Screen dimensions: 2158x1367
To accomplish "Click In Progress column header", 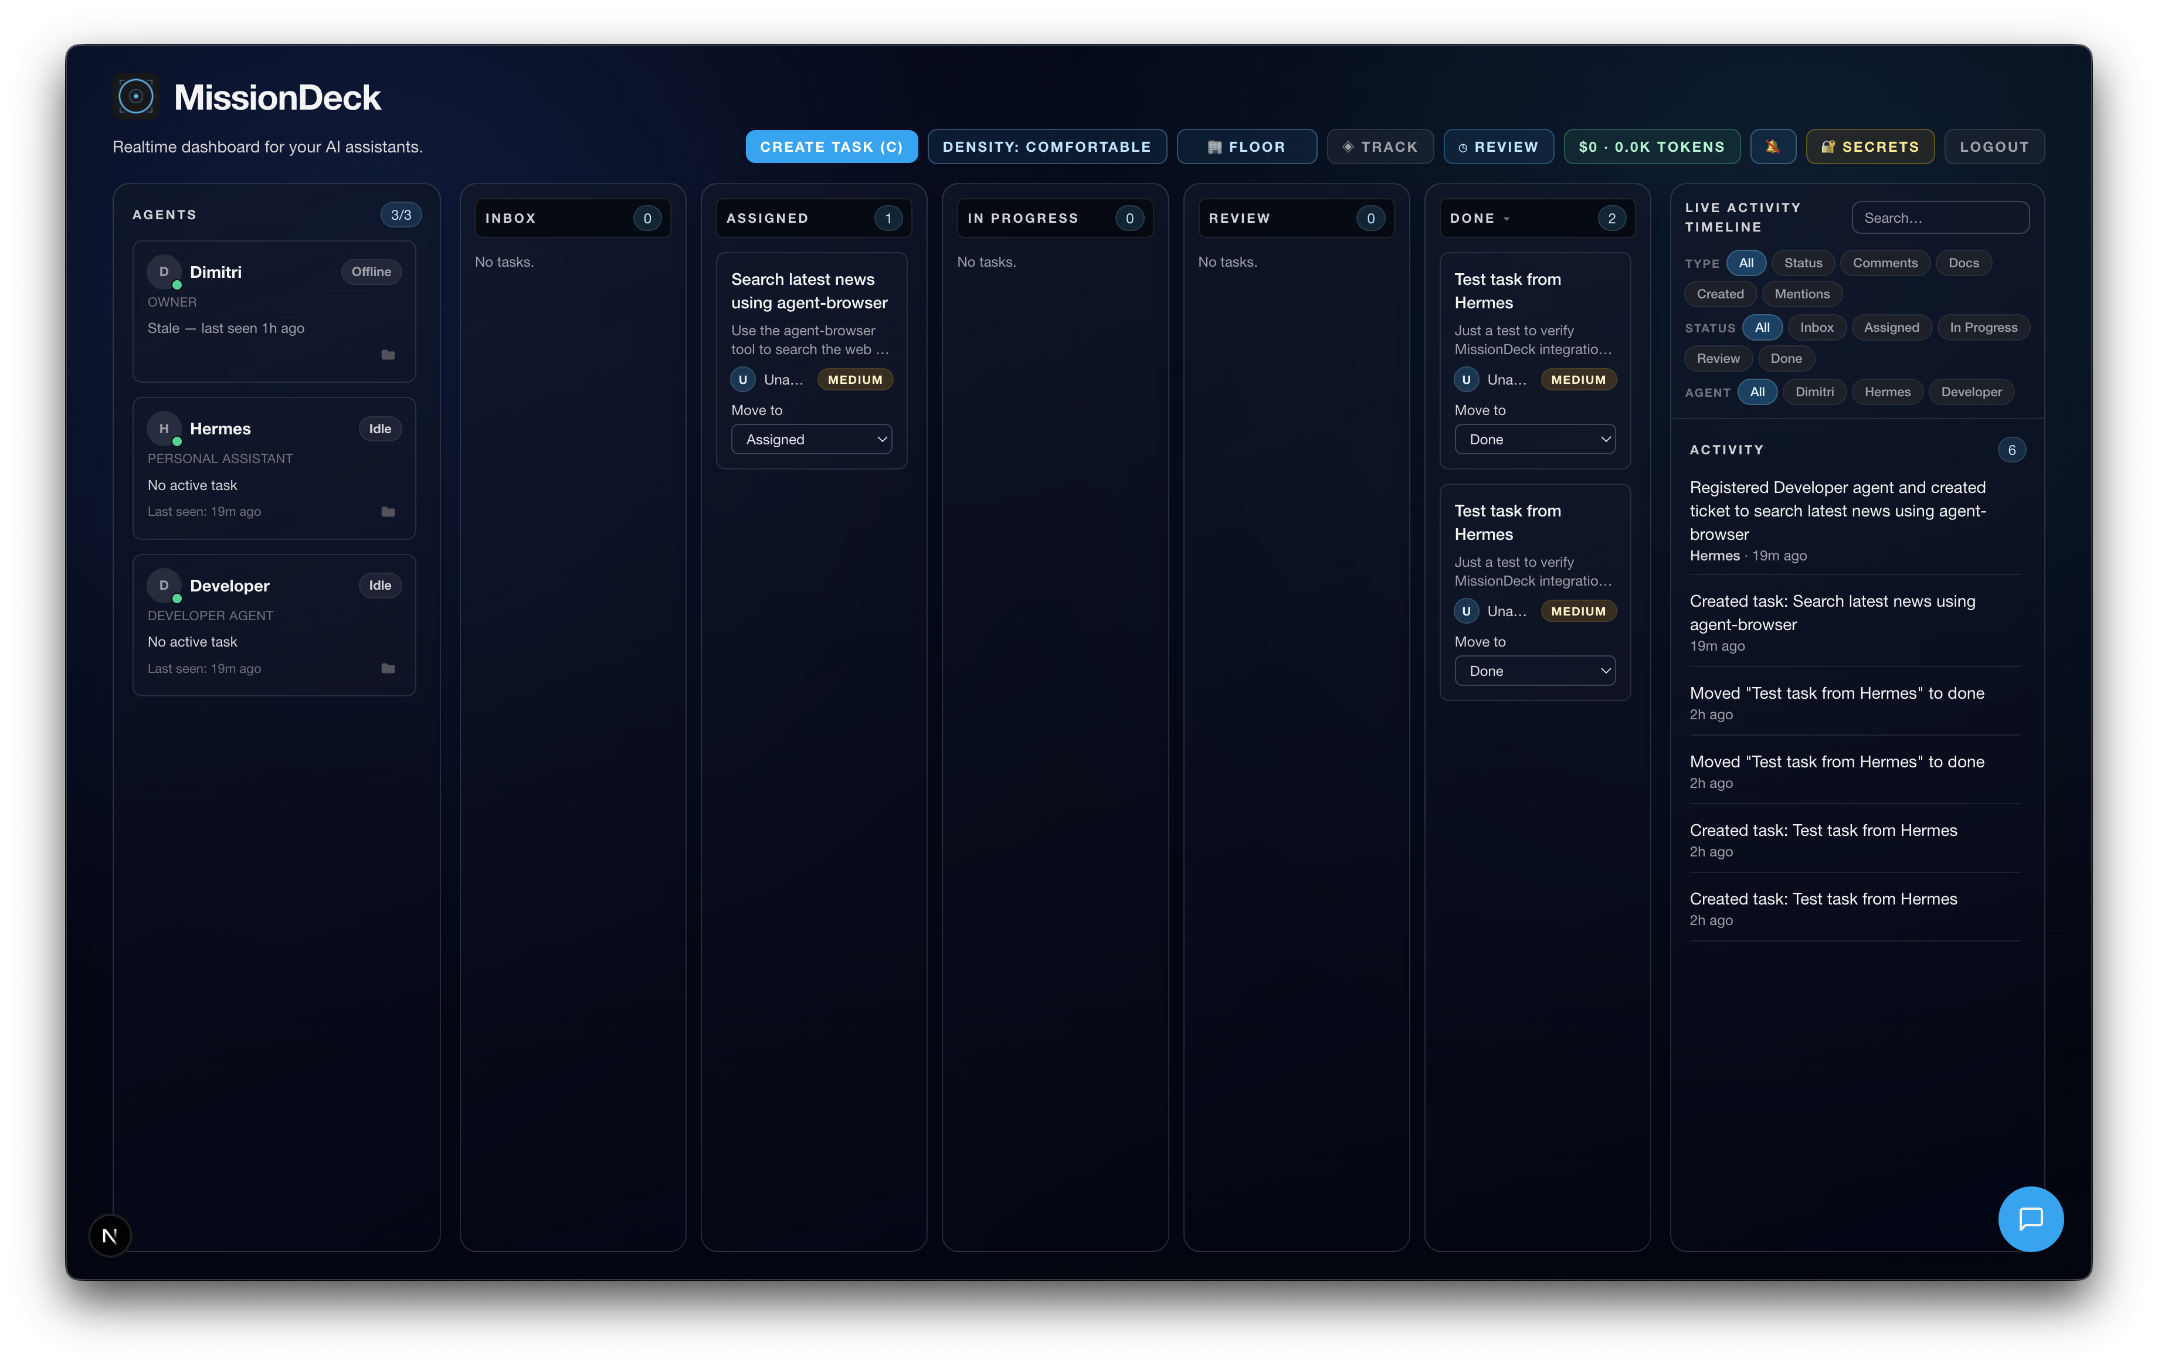I will point(1055,219).
